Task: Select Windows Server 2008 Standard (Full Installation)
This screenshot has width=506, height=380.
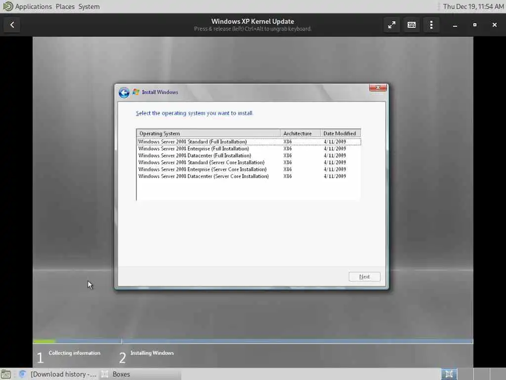Action: coord(249,142)
